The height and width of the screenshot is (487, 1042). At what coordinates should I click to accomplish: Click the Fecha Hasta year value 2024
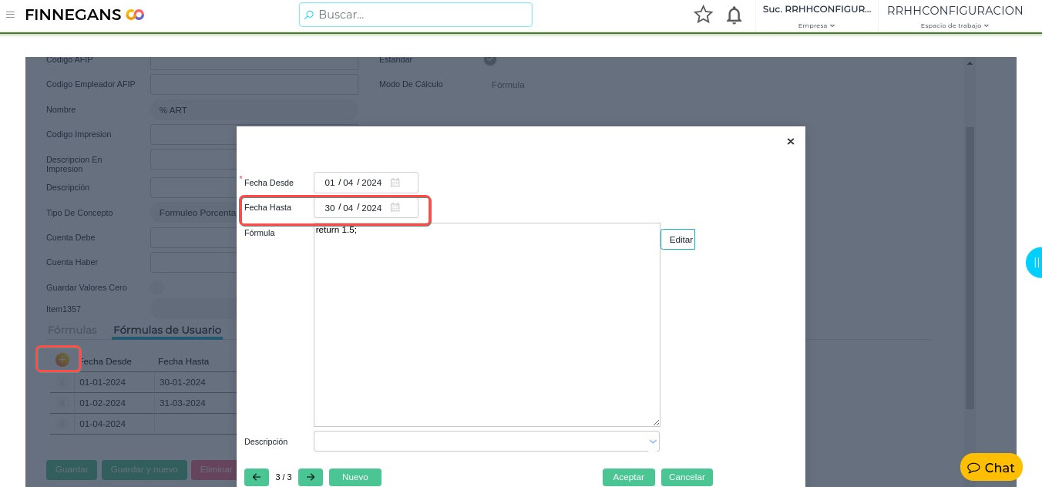tap(371, 208)
